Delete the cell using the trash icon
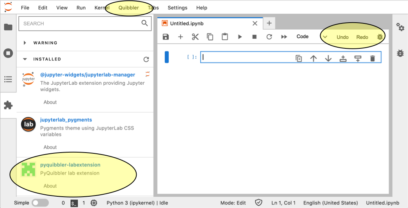The height and width of the screenshot is (208, 408). coord(372,59)
